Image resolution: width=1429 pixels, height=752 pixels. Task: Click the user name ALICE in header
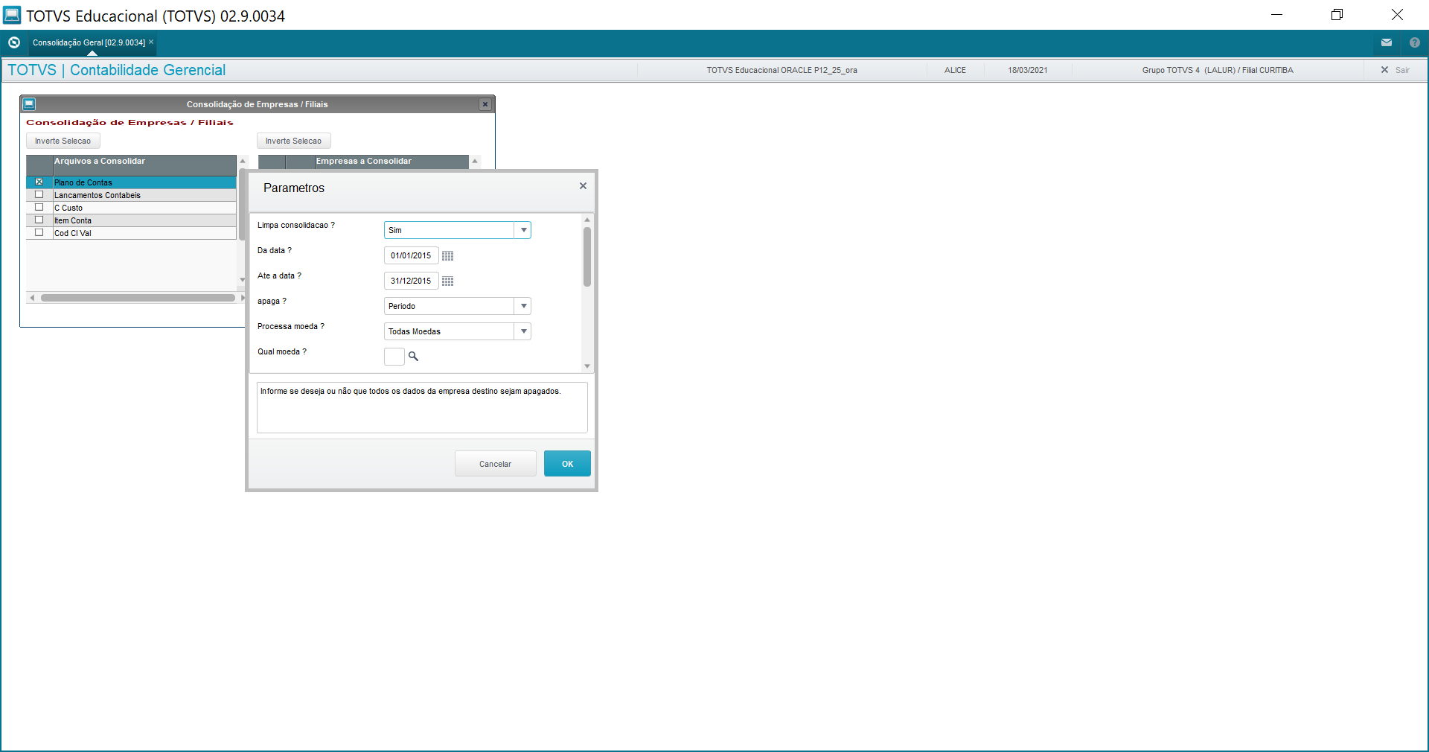point(955,70)
